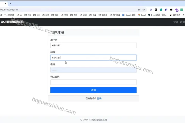185x123 pixels.
Task: Go to 注册 in the top navbar
Action: [182, 22]
